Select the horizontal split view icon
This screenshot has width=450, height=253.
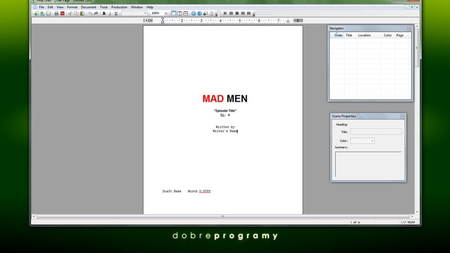coord(186,14)
